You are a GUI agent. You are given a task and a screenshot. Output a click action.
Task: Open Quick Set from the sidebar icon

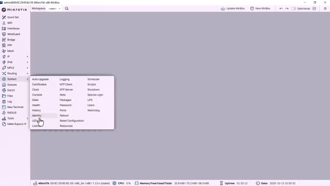pos(4,17)
